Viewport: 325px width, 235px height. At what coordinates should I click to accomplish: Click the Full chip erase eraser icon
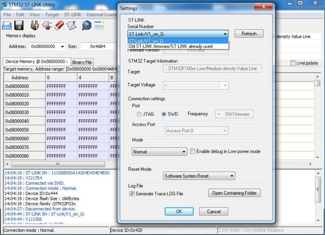pyautogui.click(x=59, y=26)
